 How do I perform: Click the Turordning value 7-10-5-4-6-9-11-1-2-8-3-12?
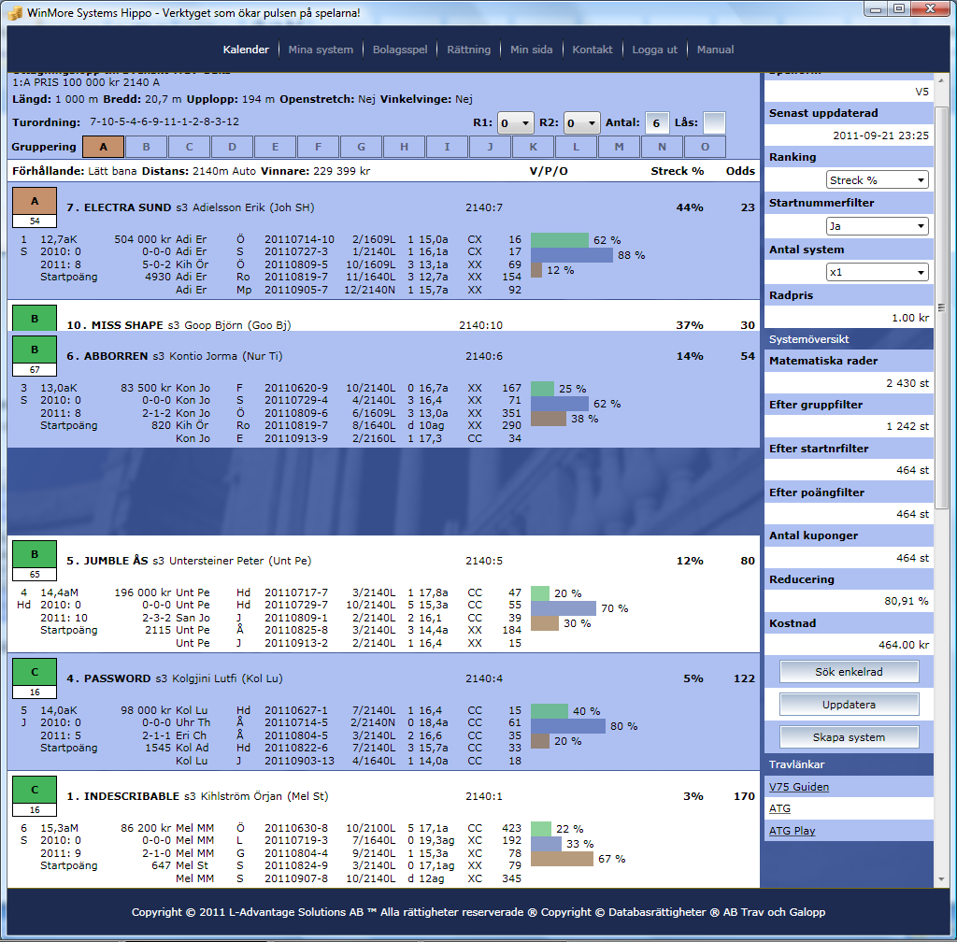tap(164, 121)
